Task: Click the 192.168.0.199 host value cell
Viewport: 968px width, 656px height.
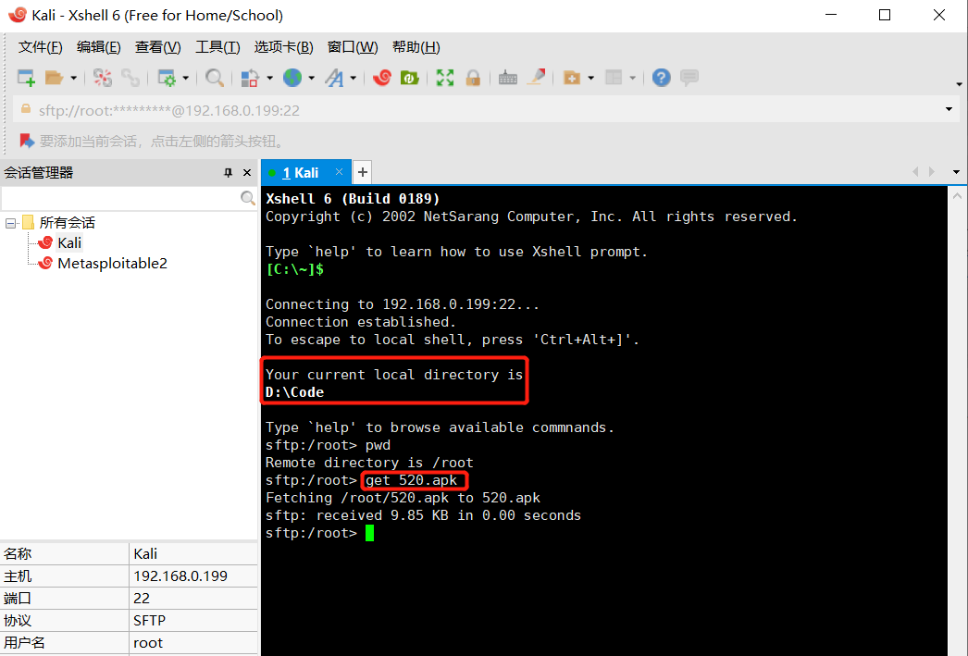Action: [x=193, y=576]
